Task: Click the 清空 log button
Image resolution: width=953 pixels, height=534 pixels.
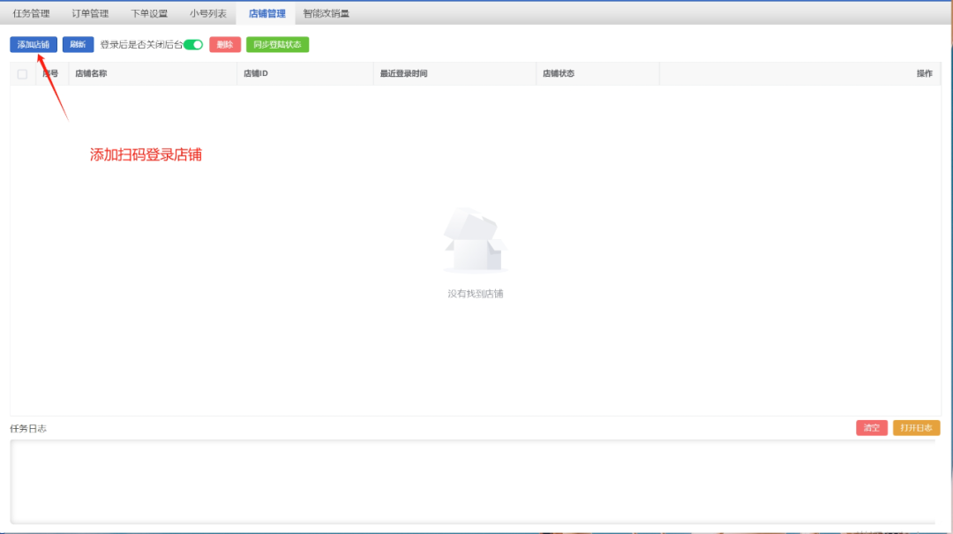Action: click(872, 428)
